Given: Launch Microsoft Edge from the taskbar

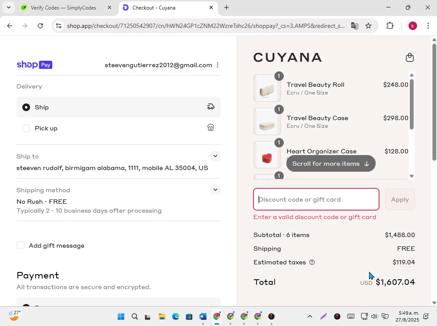Looking at the screenshot, I should [176, 316].
